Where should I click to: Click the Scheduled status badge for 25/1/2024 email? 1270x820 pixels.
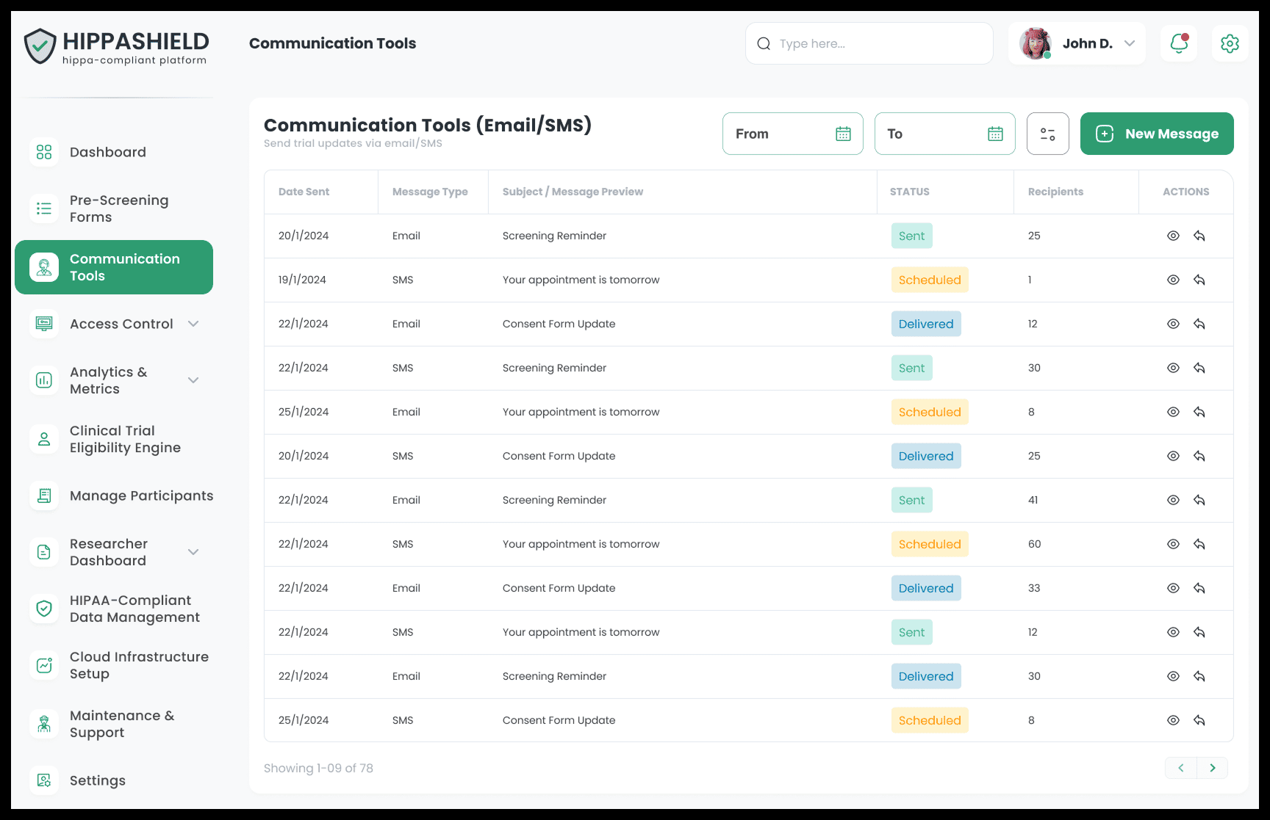[929, 412]
